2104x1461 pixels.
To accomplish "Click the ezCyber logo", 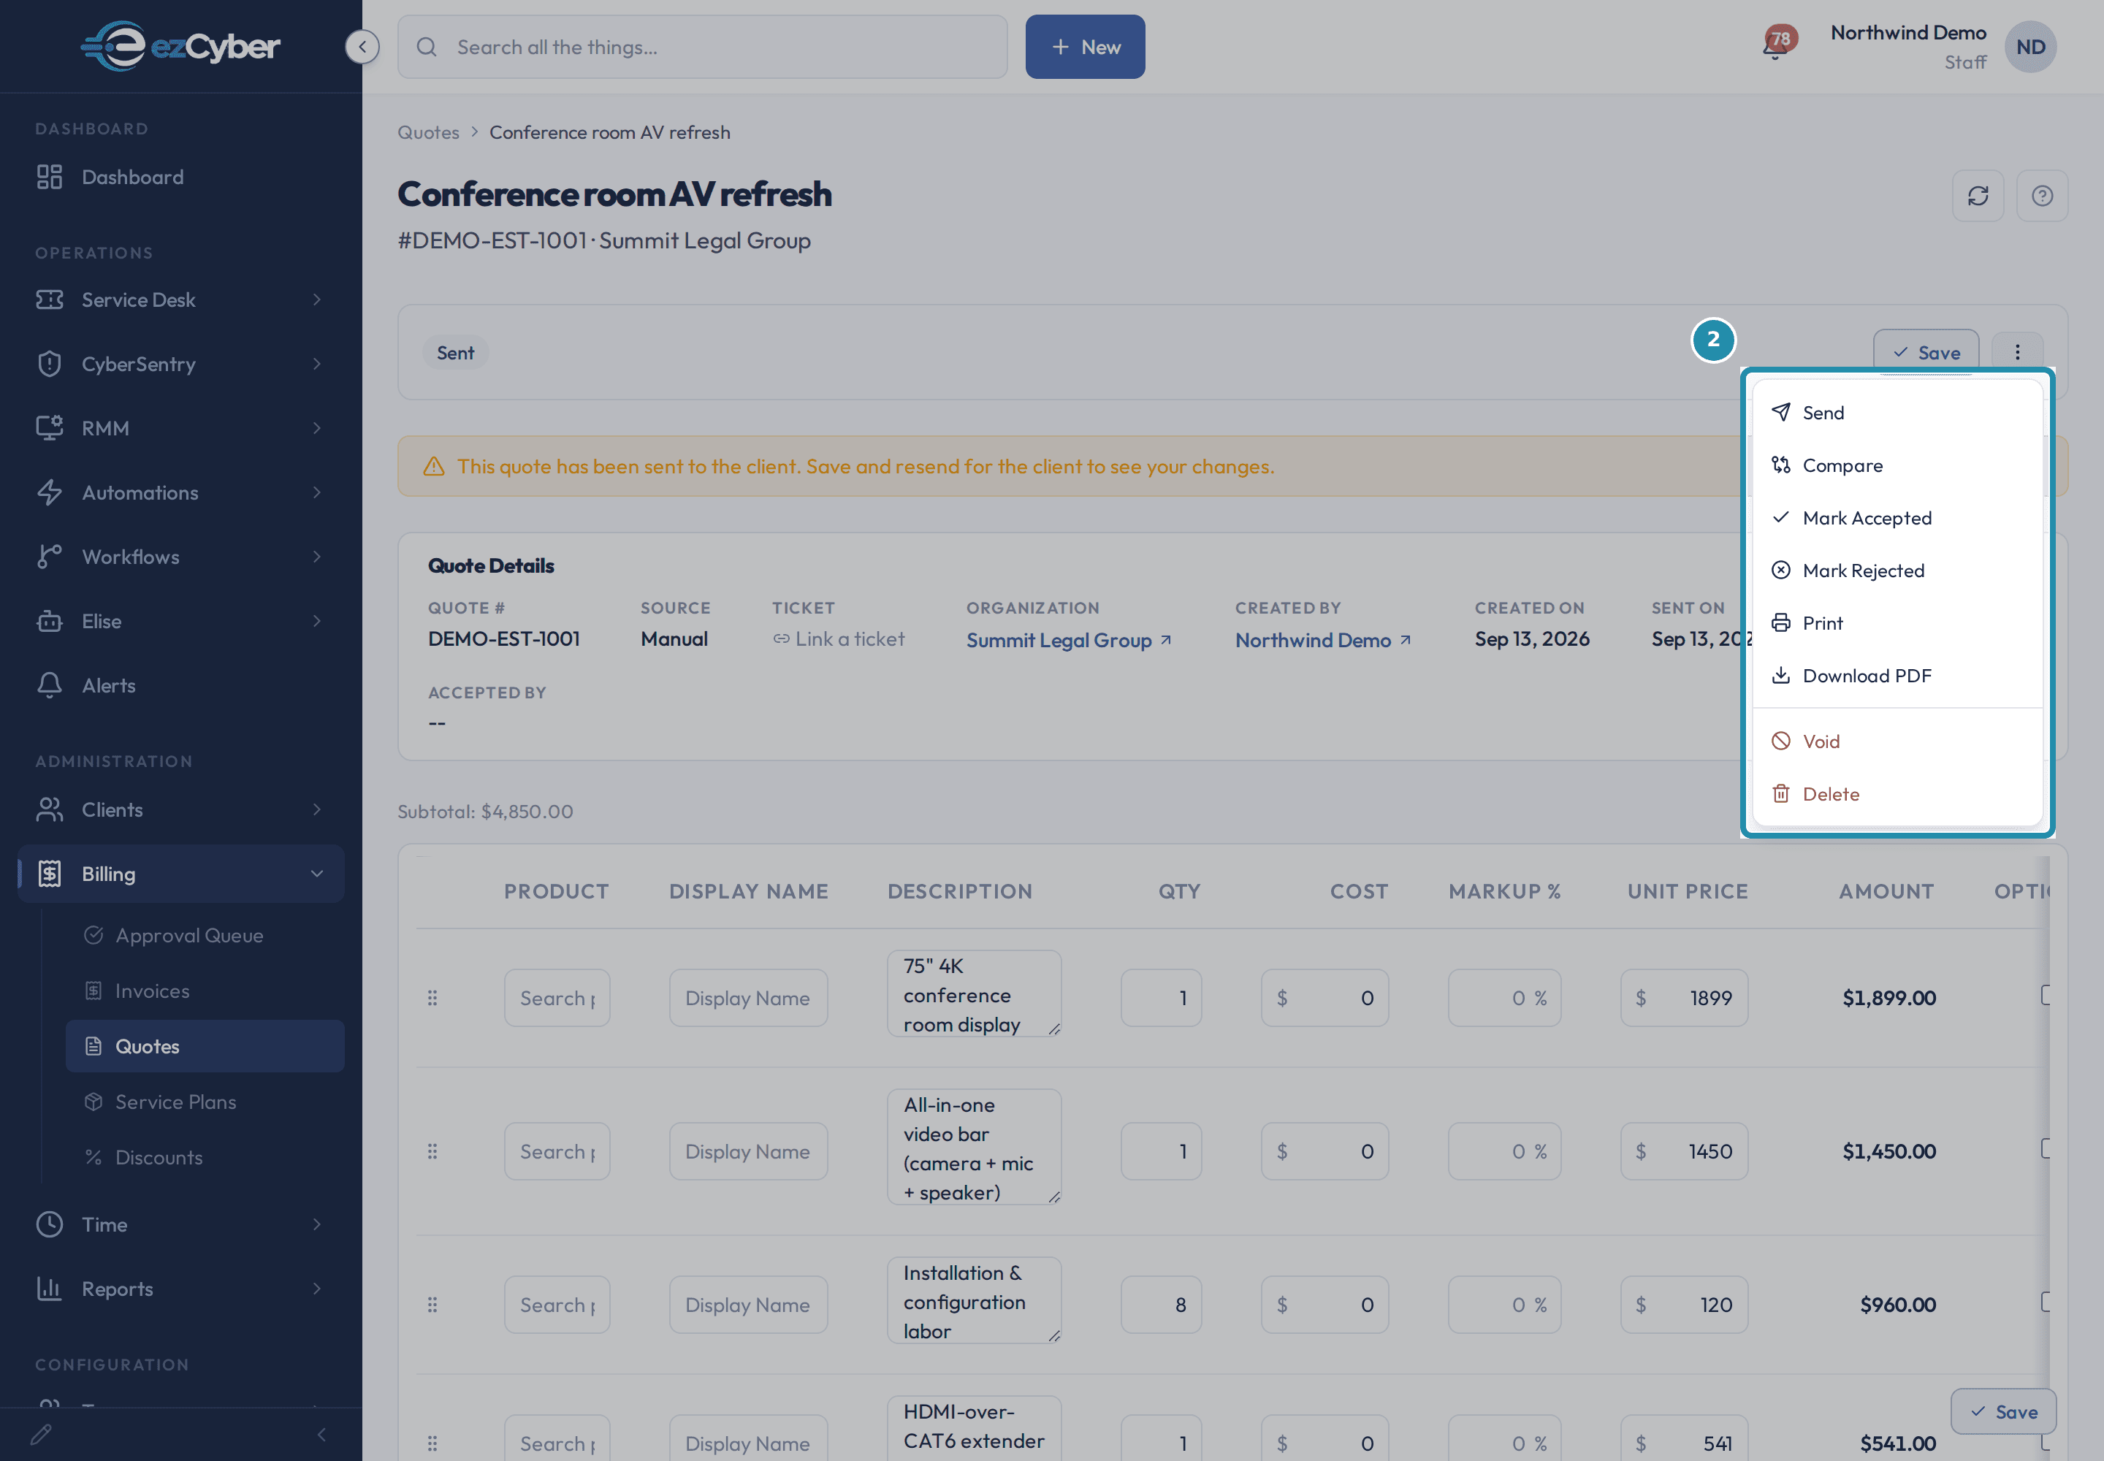I will (x=180, y=46).
